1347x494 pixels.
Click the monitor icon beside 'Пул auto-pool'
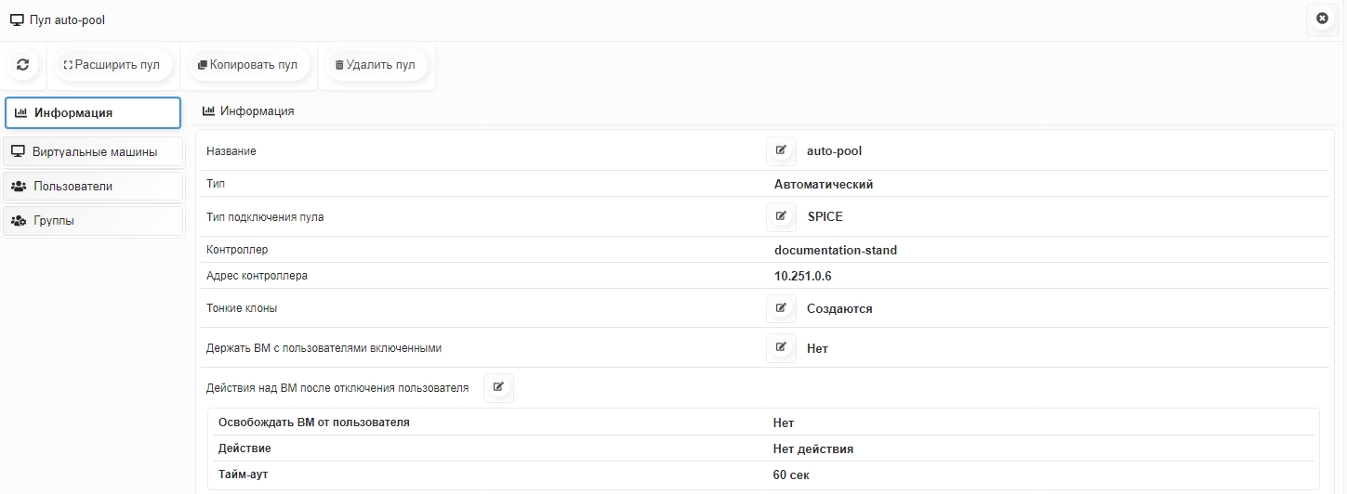[x=17, y=19]
